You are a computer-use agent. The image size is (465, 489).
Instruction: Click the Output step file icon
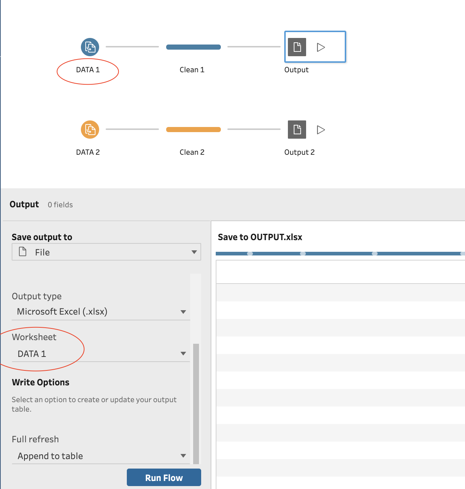point(297,47)
